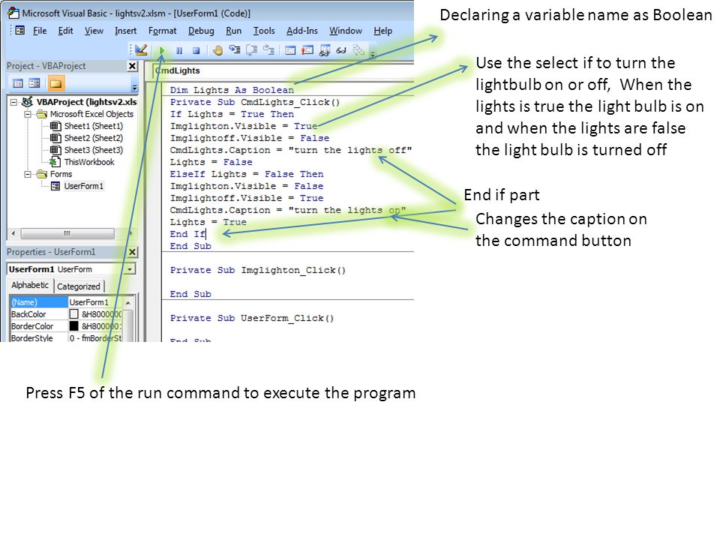Viewport: 720px width, 540px height.
Task: Open the Add-Ins menu
Action: (301, 31)
